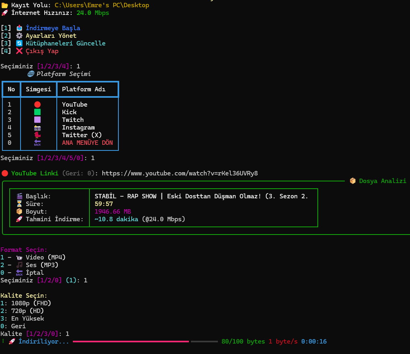Click the back arrow icon in ANA MENÜYE DÖN row
The height and width of the screenshot is (354, 410).
37,143
